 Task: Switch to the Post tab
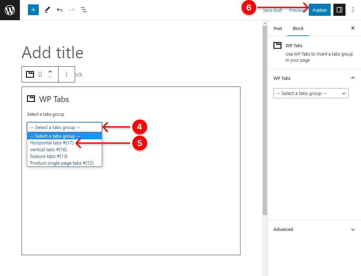pyautogui.click(x=278, y=28)
